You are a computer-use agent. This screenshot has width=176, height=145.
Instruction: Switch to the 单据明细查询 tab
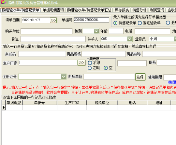point(53,10)
